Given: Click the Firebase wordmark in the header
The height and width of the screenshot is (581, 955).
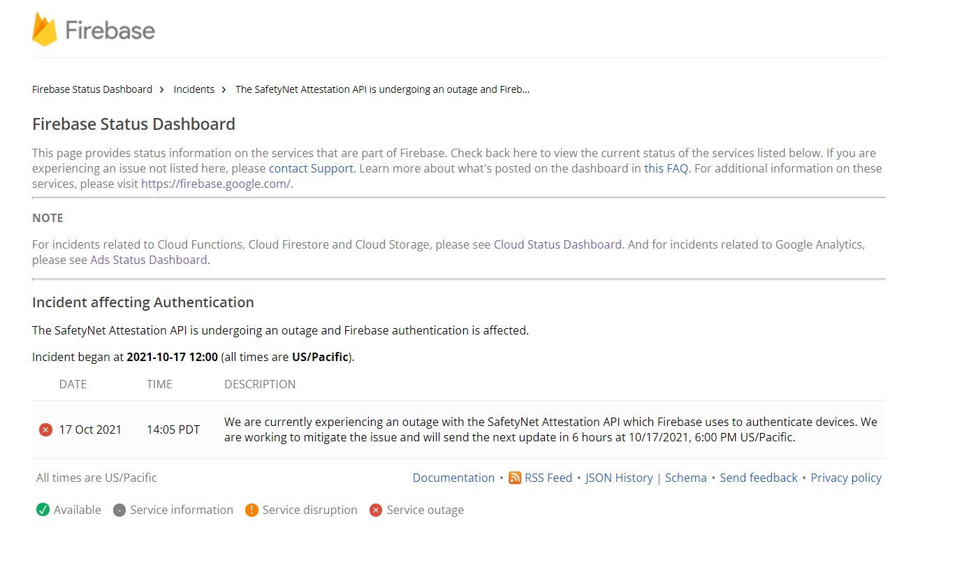Looking at the screenshot, I should point(110,30).
